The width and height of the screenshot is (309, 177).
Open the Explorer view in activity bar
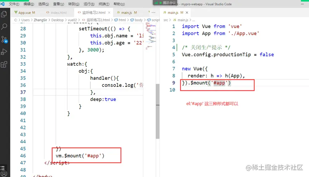[4, 14]
